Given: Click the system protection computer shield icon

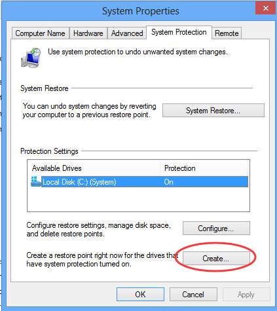Looking at the screenshot, I should pyautogui.click(x=31, y=58).
